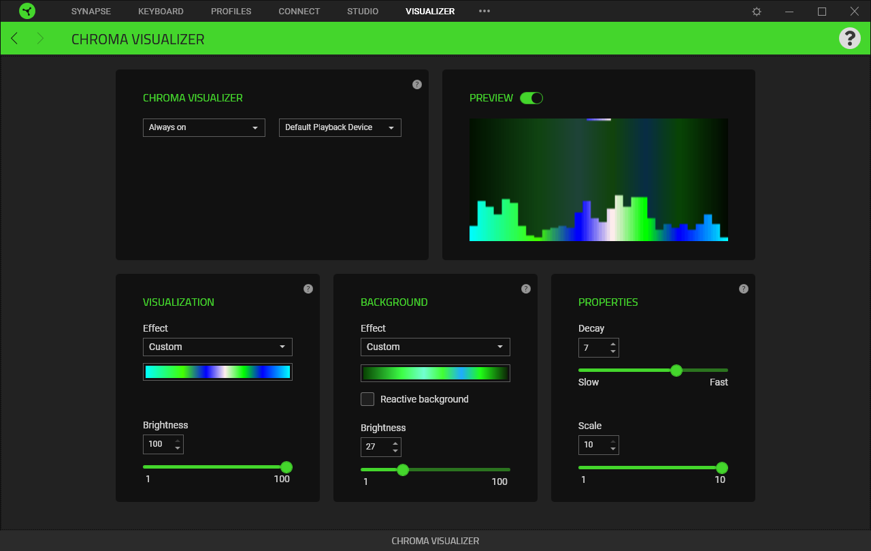Viewport: 871px width, 551px height.
Task: Click the Slow label under Decay
Action: click(589, 382)
